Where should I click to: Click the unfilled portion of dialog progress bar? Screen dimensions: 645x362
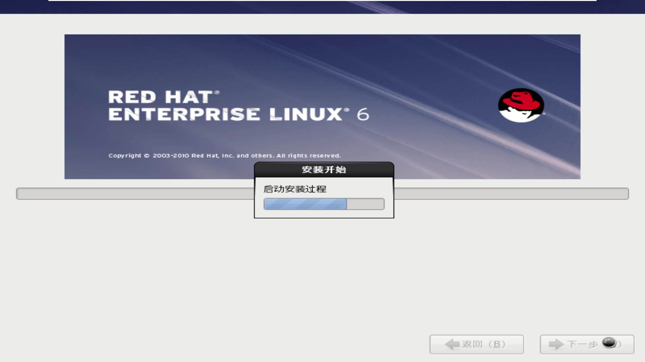(364, 204)
